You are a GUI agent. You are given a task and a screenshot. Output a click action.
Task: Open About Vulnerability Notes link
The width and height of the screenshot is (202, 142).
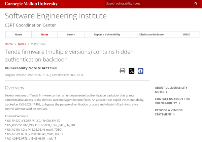tap(171, 90)
